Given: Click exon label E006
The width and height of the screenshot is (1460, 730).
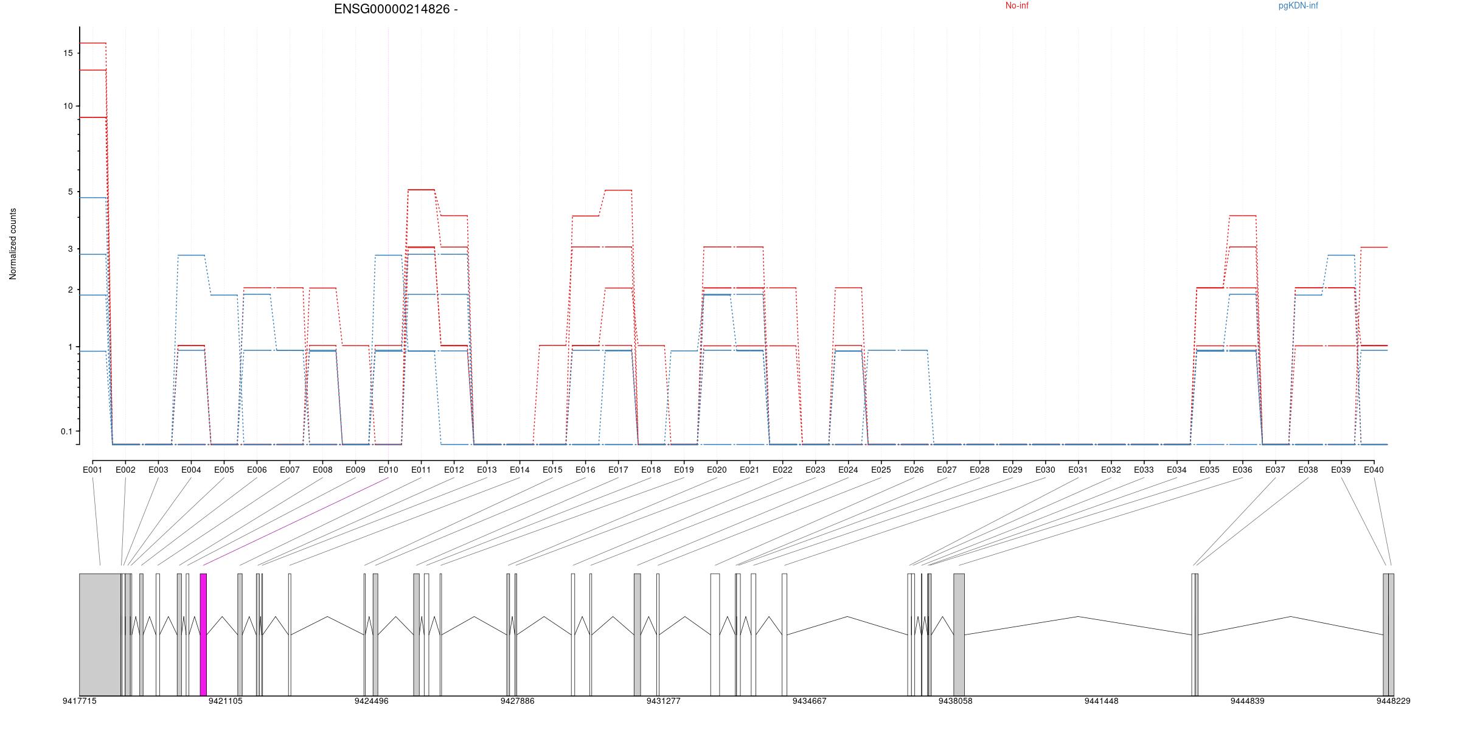Looking at the screenshot, I should pyautogui.click(x=257, y=470).
